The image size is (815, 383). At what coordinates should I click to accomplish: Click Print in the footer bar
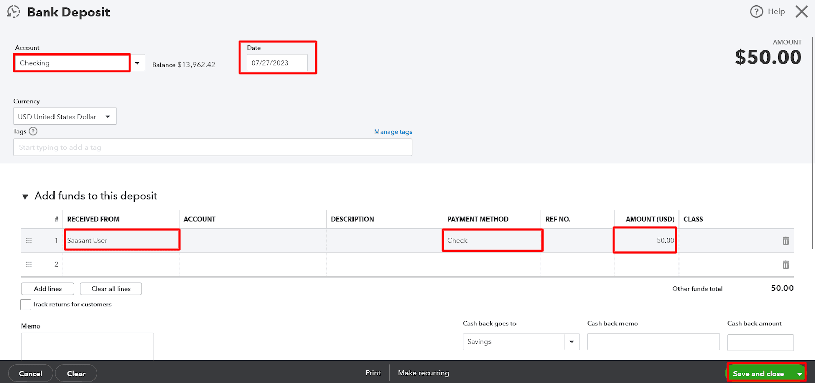tap(373, 373)
